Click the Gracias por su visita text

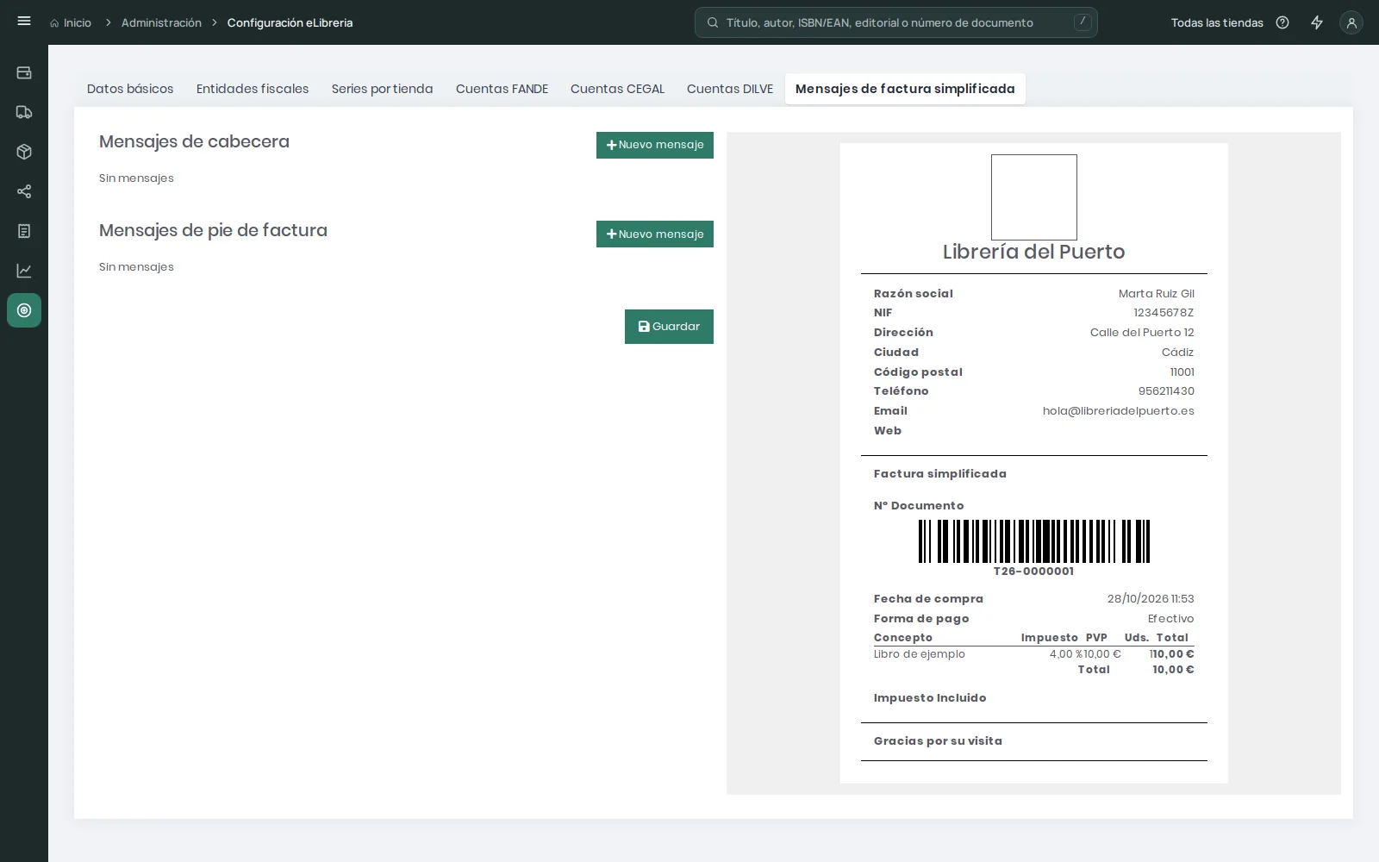[x=938, y=741]
